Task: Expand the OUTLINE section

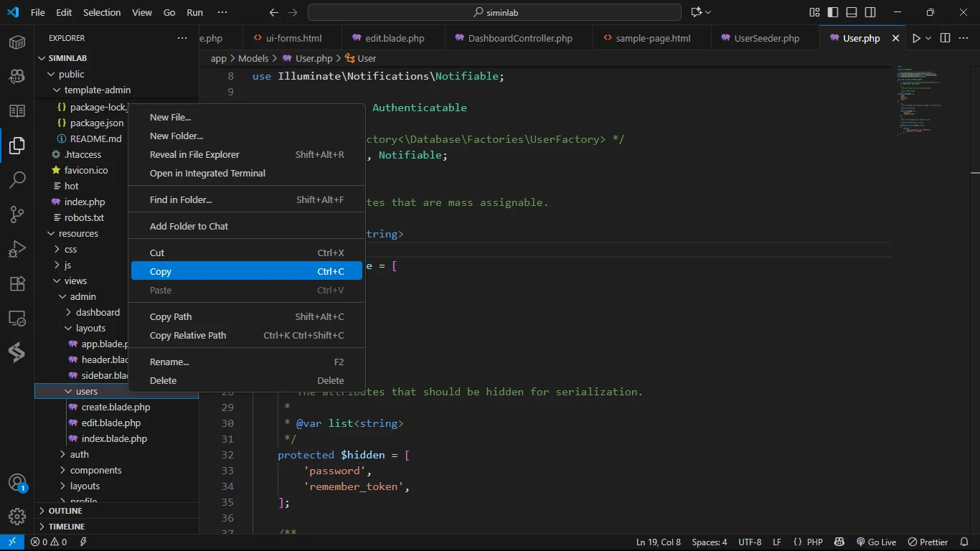Action: pyautogui.click(x=65, y=511)
